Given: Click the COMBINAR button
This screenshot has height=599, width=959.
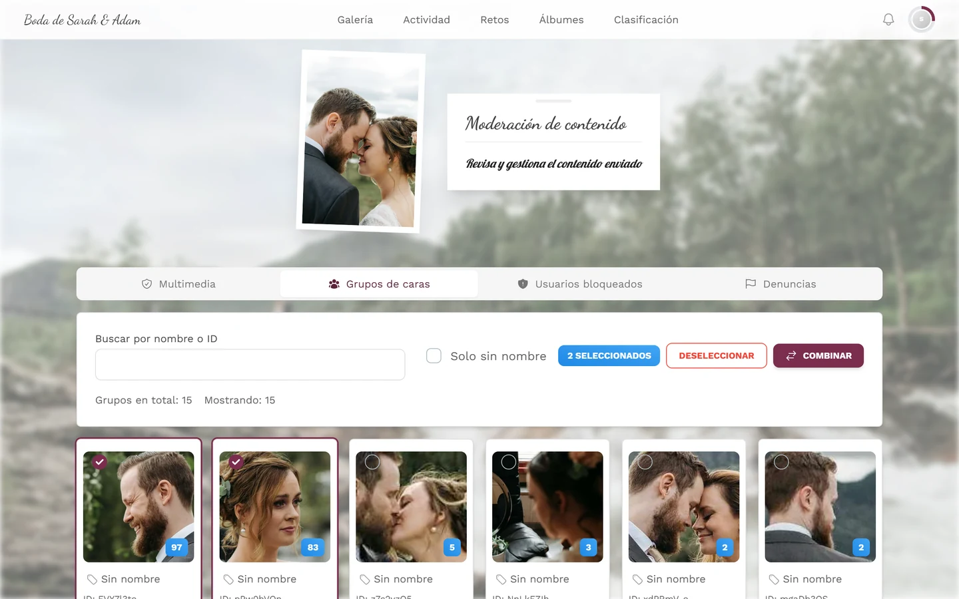Looking at the screenshot, I should (818, 356).
